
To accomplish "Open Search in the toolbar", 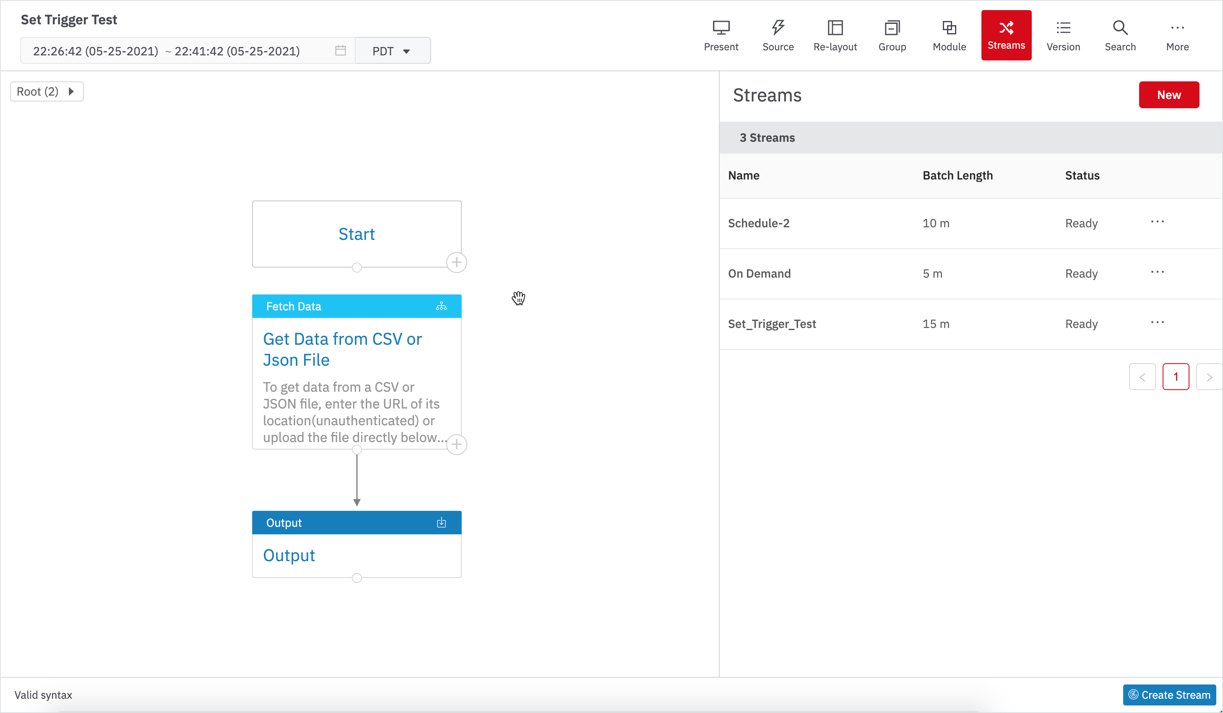I will (x=1120, y=35).
